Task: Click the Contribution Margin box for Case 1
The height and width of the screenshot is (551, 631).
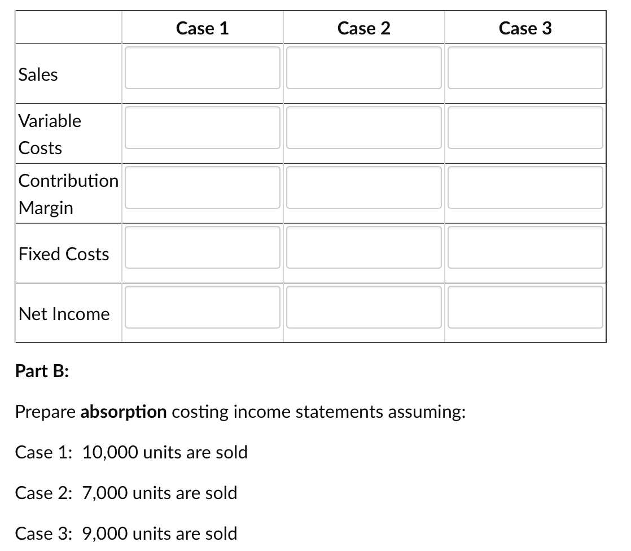Action: coord(203,188)
